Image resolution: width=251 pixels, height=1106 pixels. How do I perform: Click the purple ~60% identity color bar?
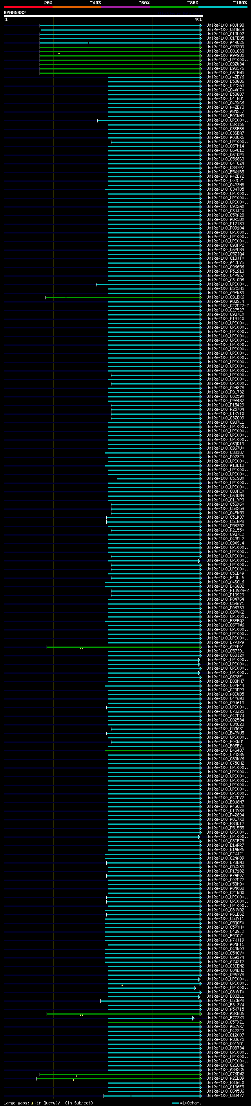tap(126, 7)
